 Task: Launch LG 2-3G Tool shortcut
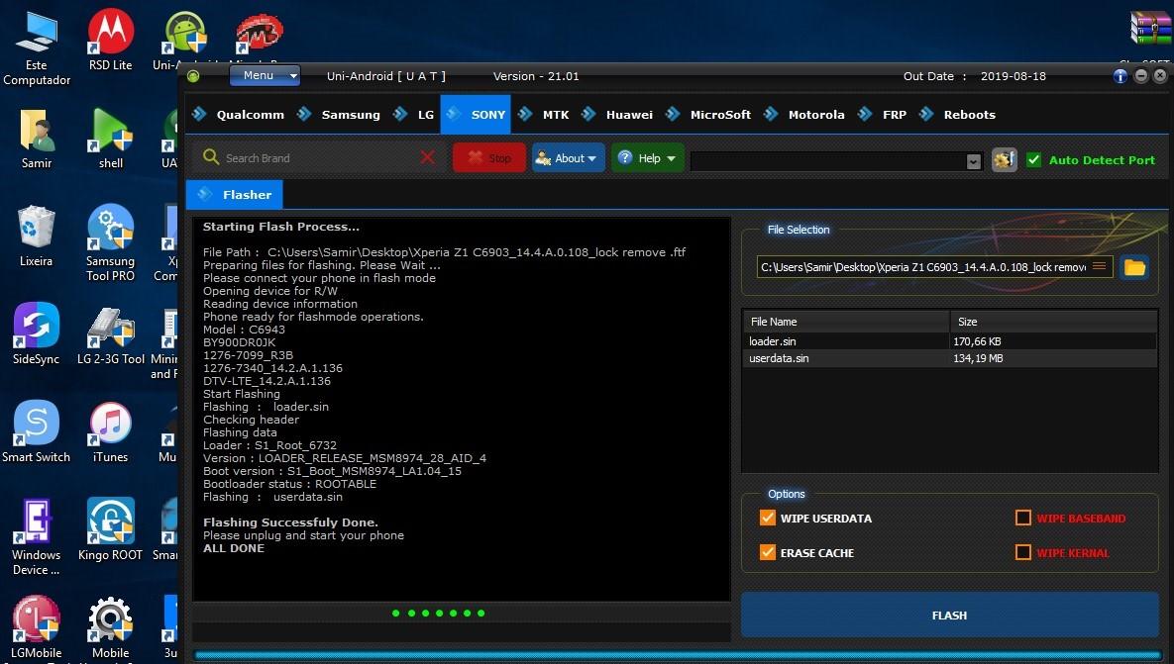tap(110, 333)
